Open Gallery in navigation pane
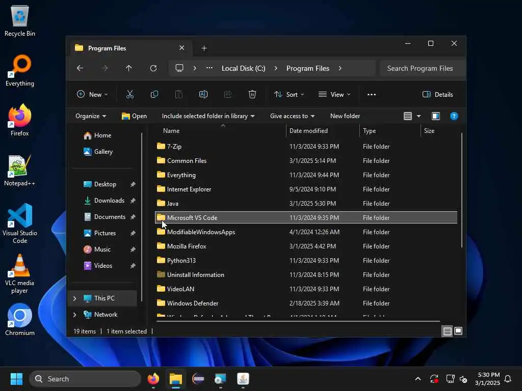The image size is (522, 391). point(98,152)
